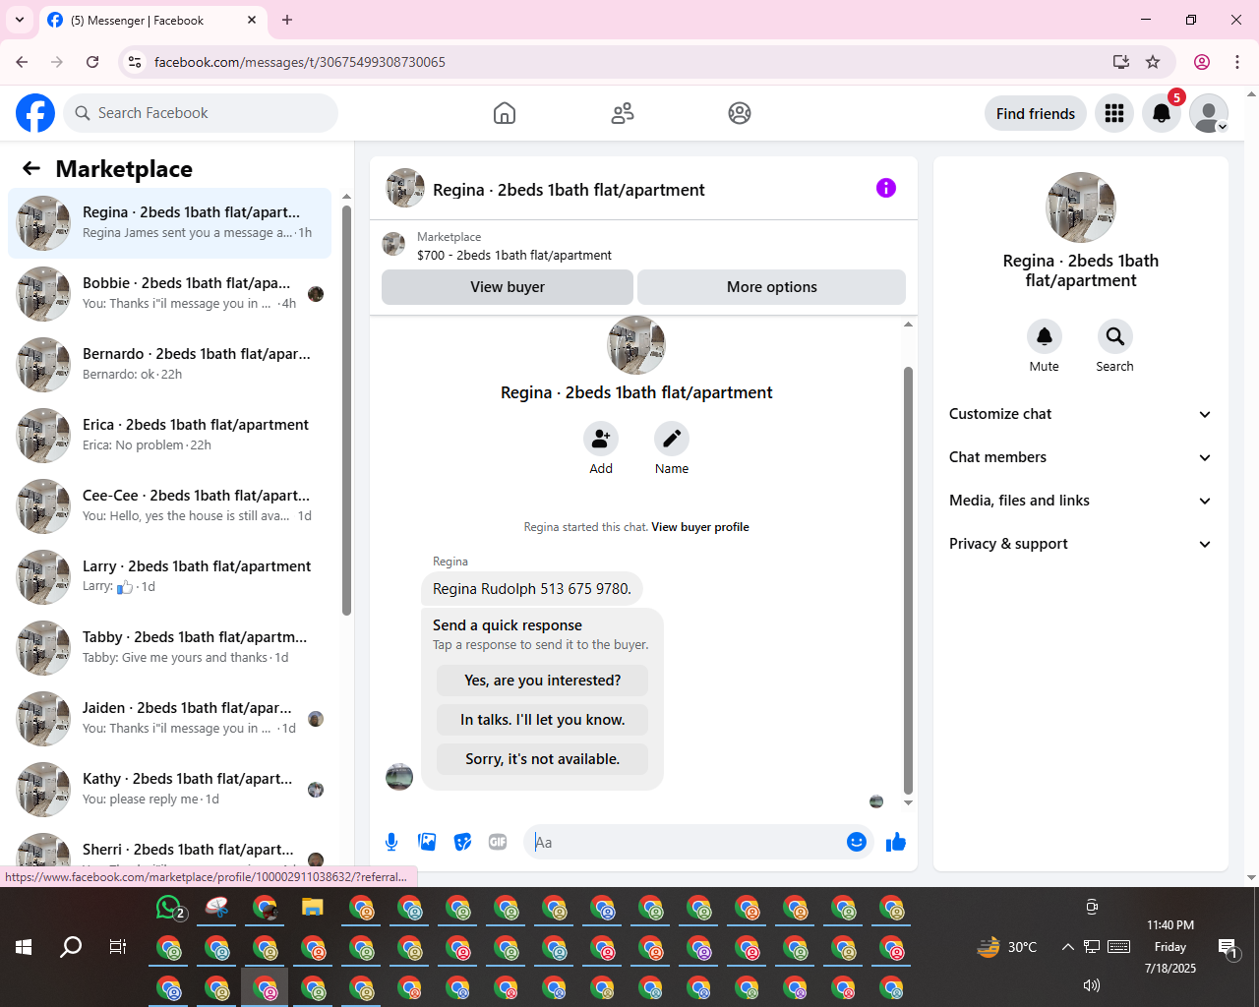Open the Windows Start menu
Viewport: 1259px width, 1007px height.
[24, 947]
